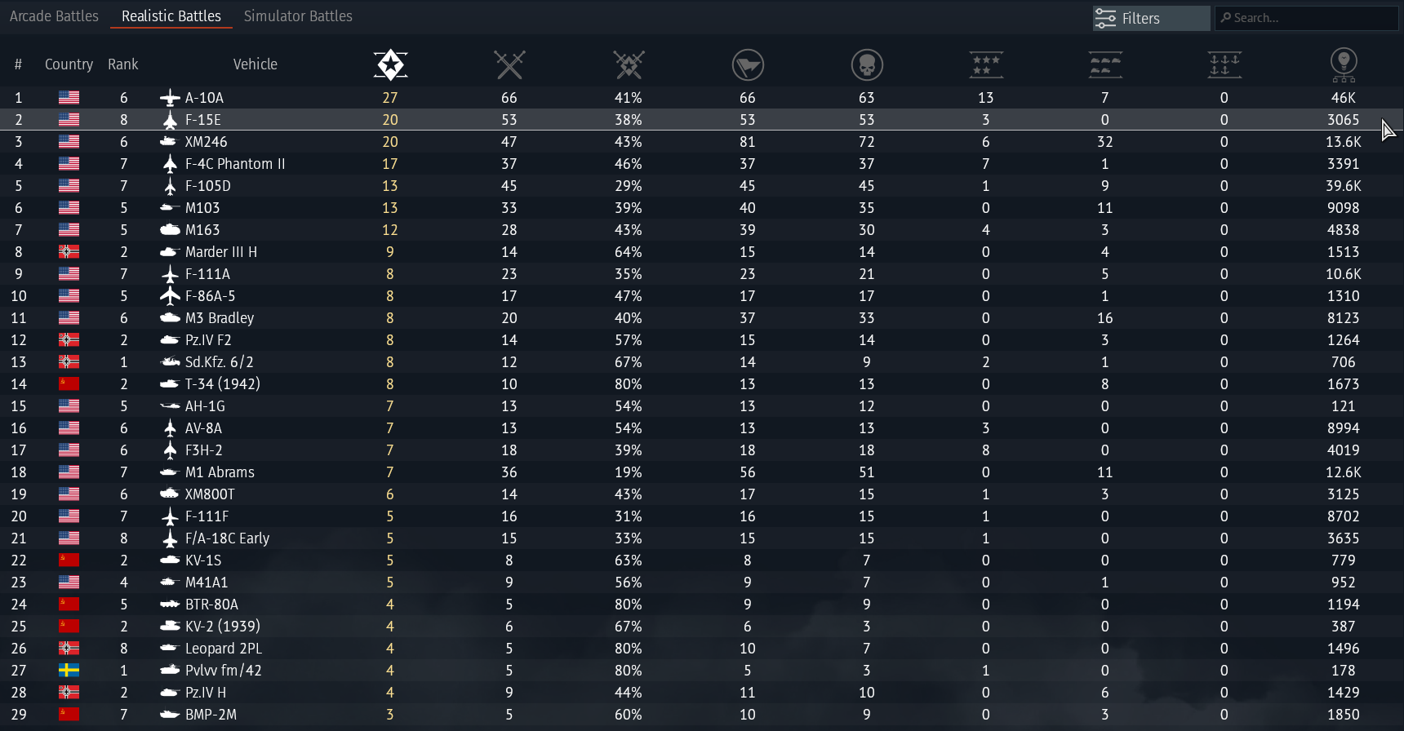Click the AH-1G helicopter icon
Viewport: 1404px width, 731px height.
[170, 405]
